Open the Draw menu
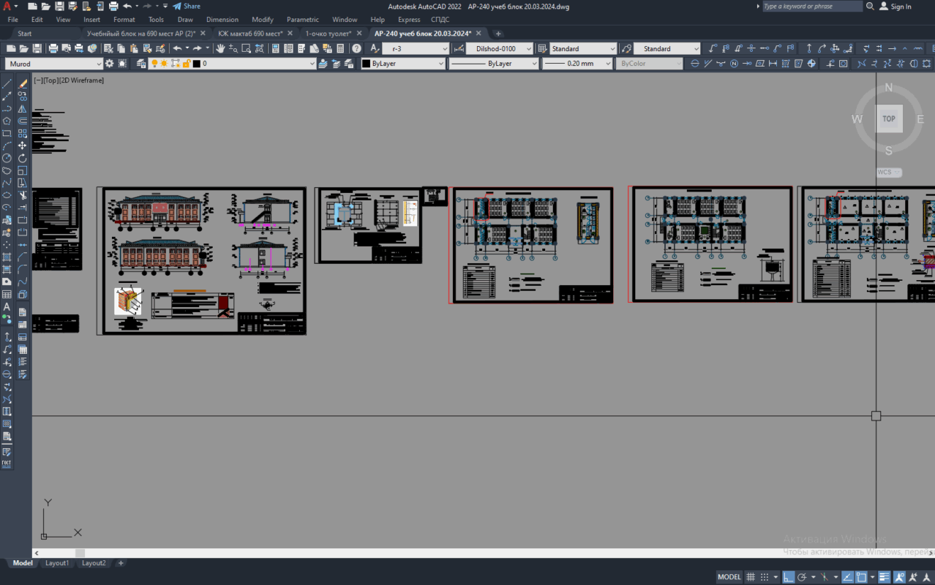 pos(185,20)
